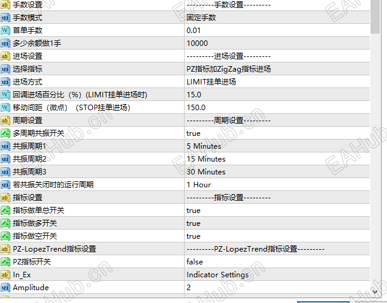
Task: Select the 多周期共振开关 parameter name
Action: 39,133
